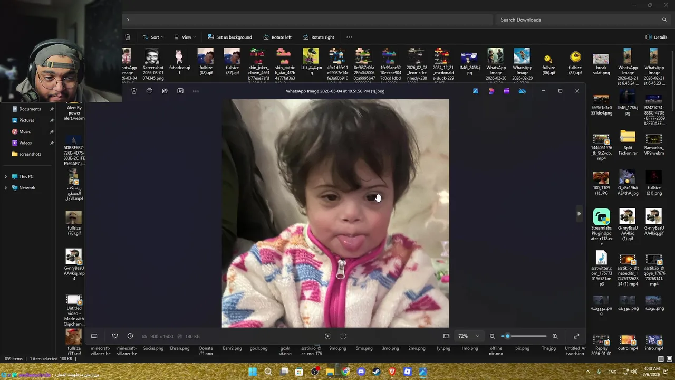Open Microsoft Store from the taskbar
675x380 pixels.
[299, 372]
